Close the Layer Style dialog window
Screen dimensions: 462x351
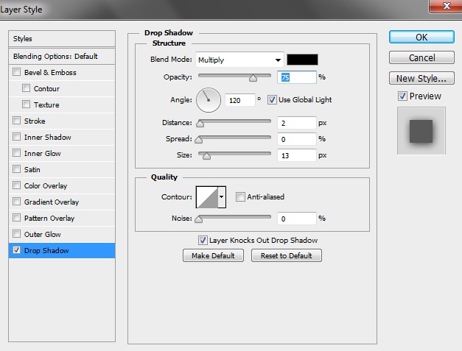coord(444,9)
